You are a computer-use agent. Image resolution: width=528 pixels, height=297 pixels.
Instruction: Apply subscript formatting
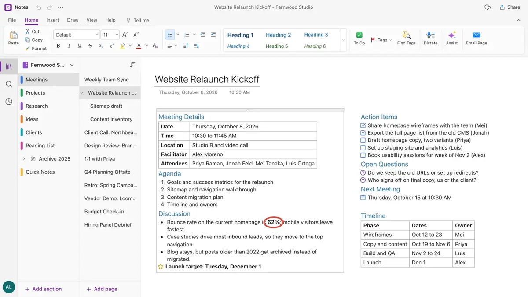pyautogui.click(x=101, y=46)
